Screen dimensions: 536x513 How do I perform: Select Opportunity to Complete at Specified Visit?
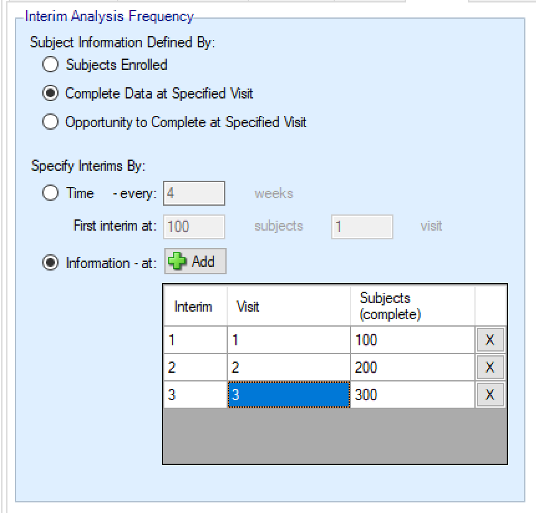click(50, 122)
